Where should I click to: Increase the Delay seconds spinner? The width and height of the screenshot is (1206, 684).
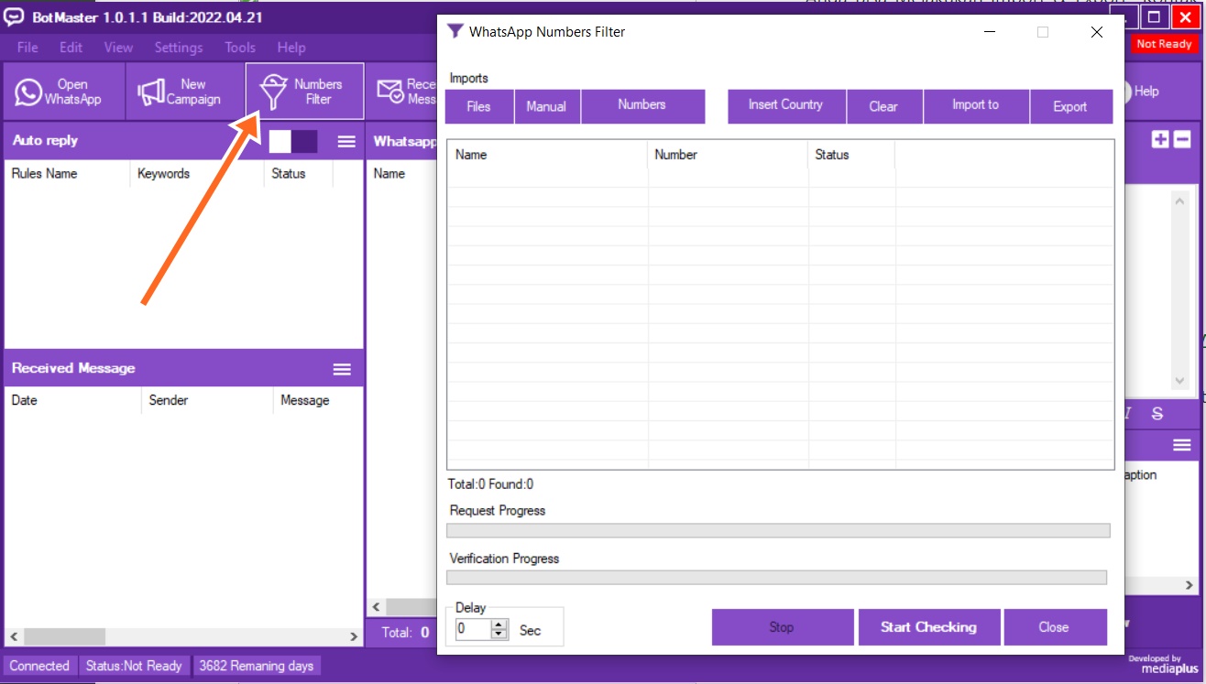[x=499, y=624]
